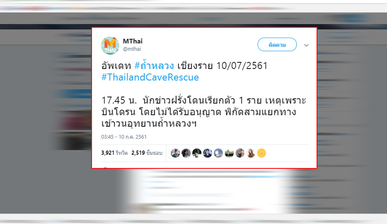
Task: Click the @mthai handle
Action: coord(132,49)
